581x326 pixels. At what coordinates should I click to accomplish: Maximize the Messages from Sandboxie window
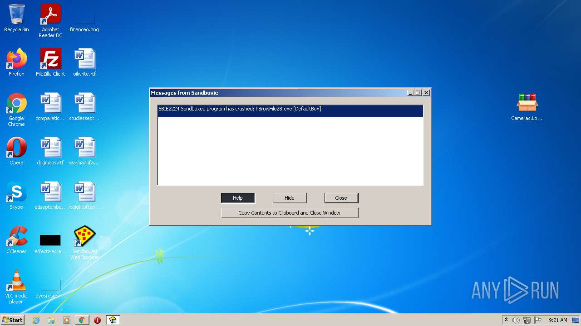[418, 93]
